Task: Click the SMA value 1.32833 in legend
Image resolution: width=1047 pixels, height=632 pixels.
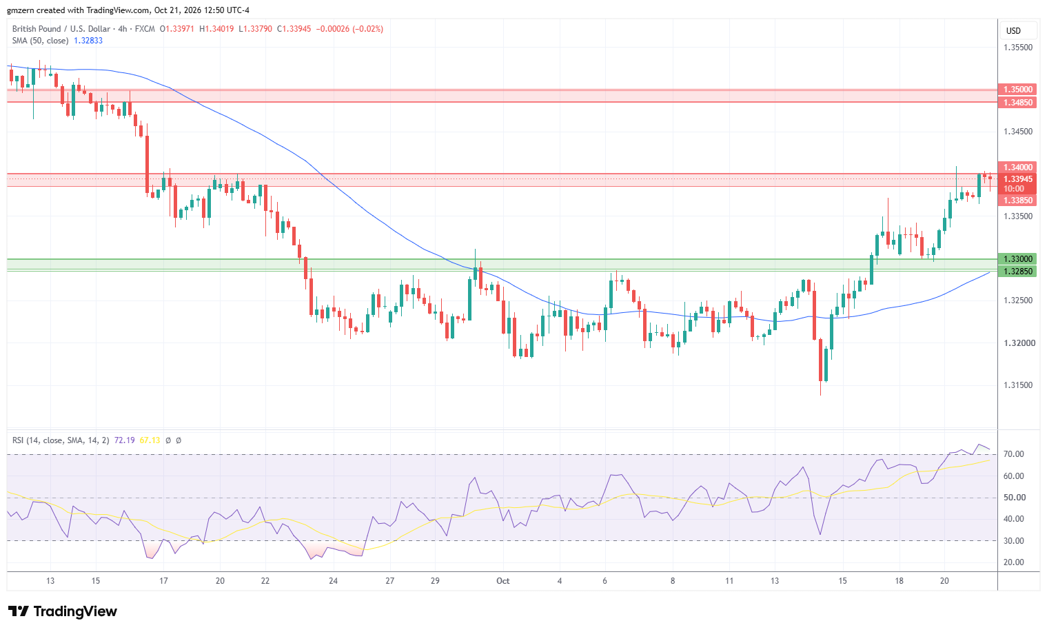Action: (88, 41)
